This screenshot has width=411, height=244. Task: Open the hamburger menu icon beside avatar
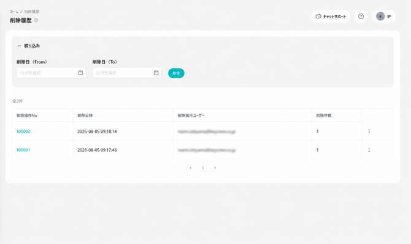pyautogui.click(x=390, y=16)
